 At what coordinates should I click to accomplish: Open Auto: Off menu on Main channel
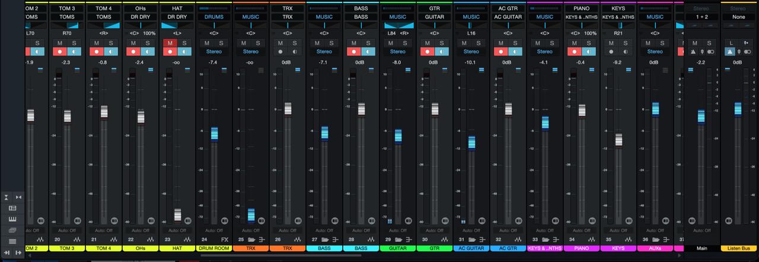(x=701, y=230)
